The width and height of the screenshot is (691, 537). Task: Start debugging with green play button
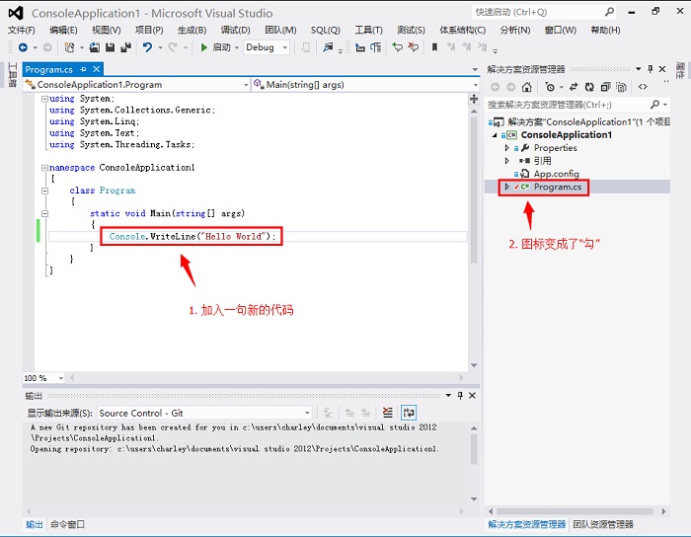203,47
